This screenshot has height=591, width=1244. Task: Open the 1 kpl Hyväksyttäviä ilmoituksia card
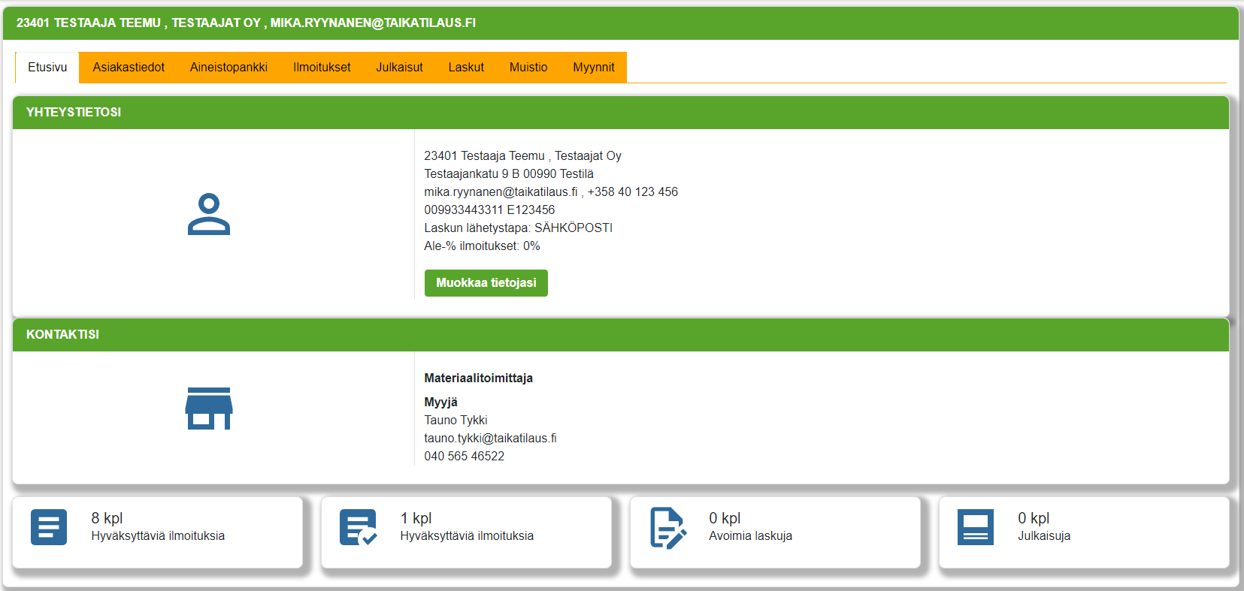pyautogui.click(x=467, y=532)
